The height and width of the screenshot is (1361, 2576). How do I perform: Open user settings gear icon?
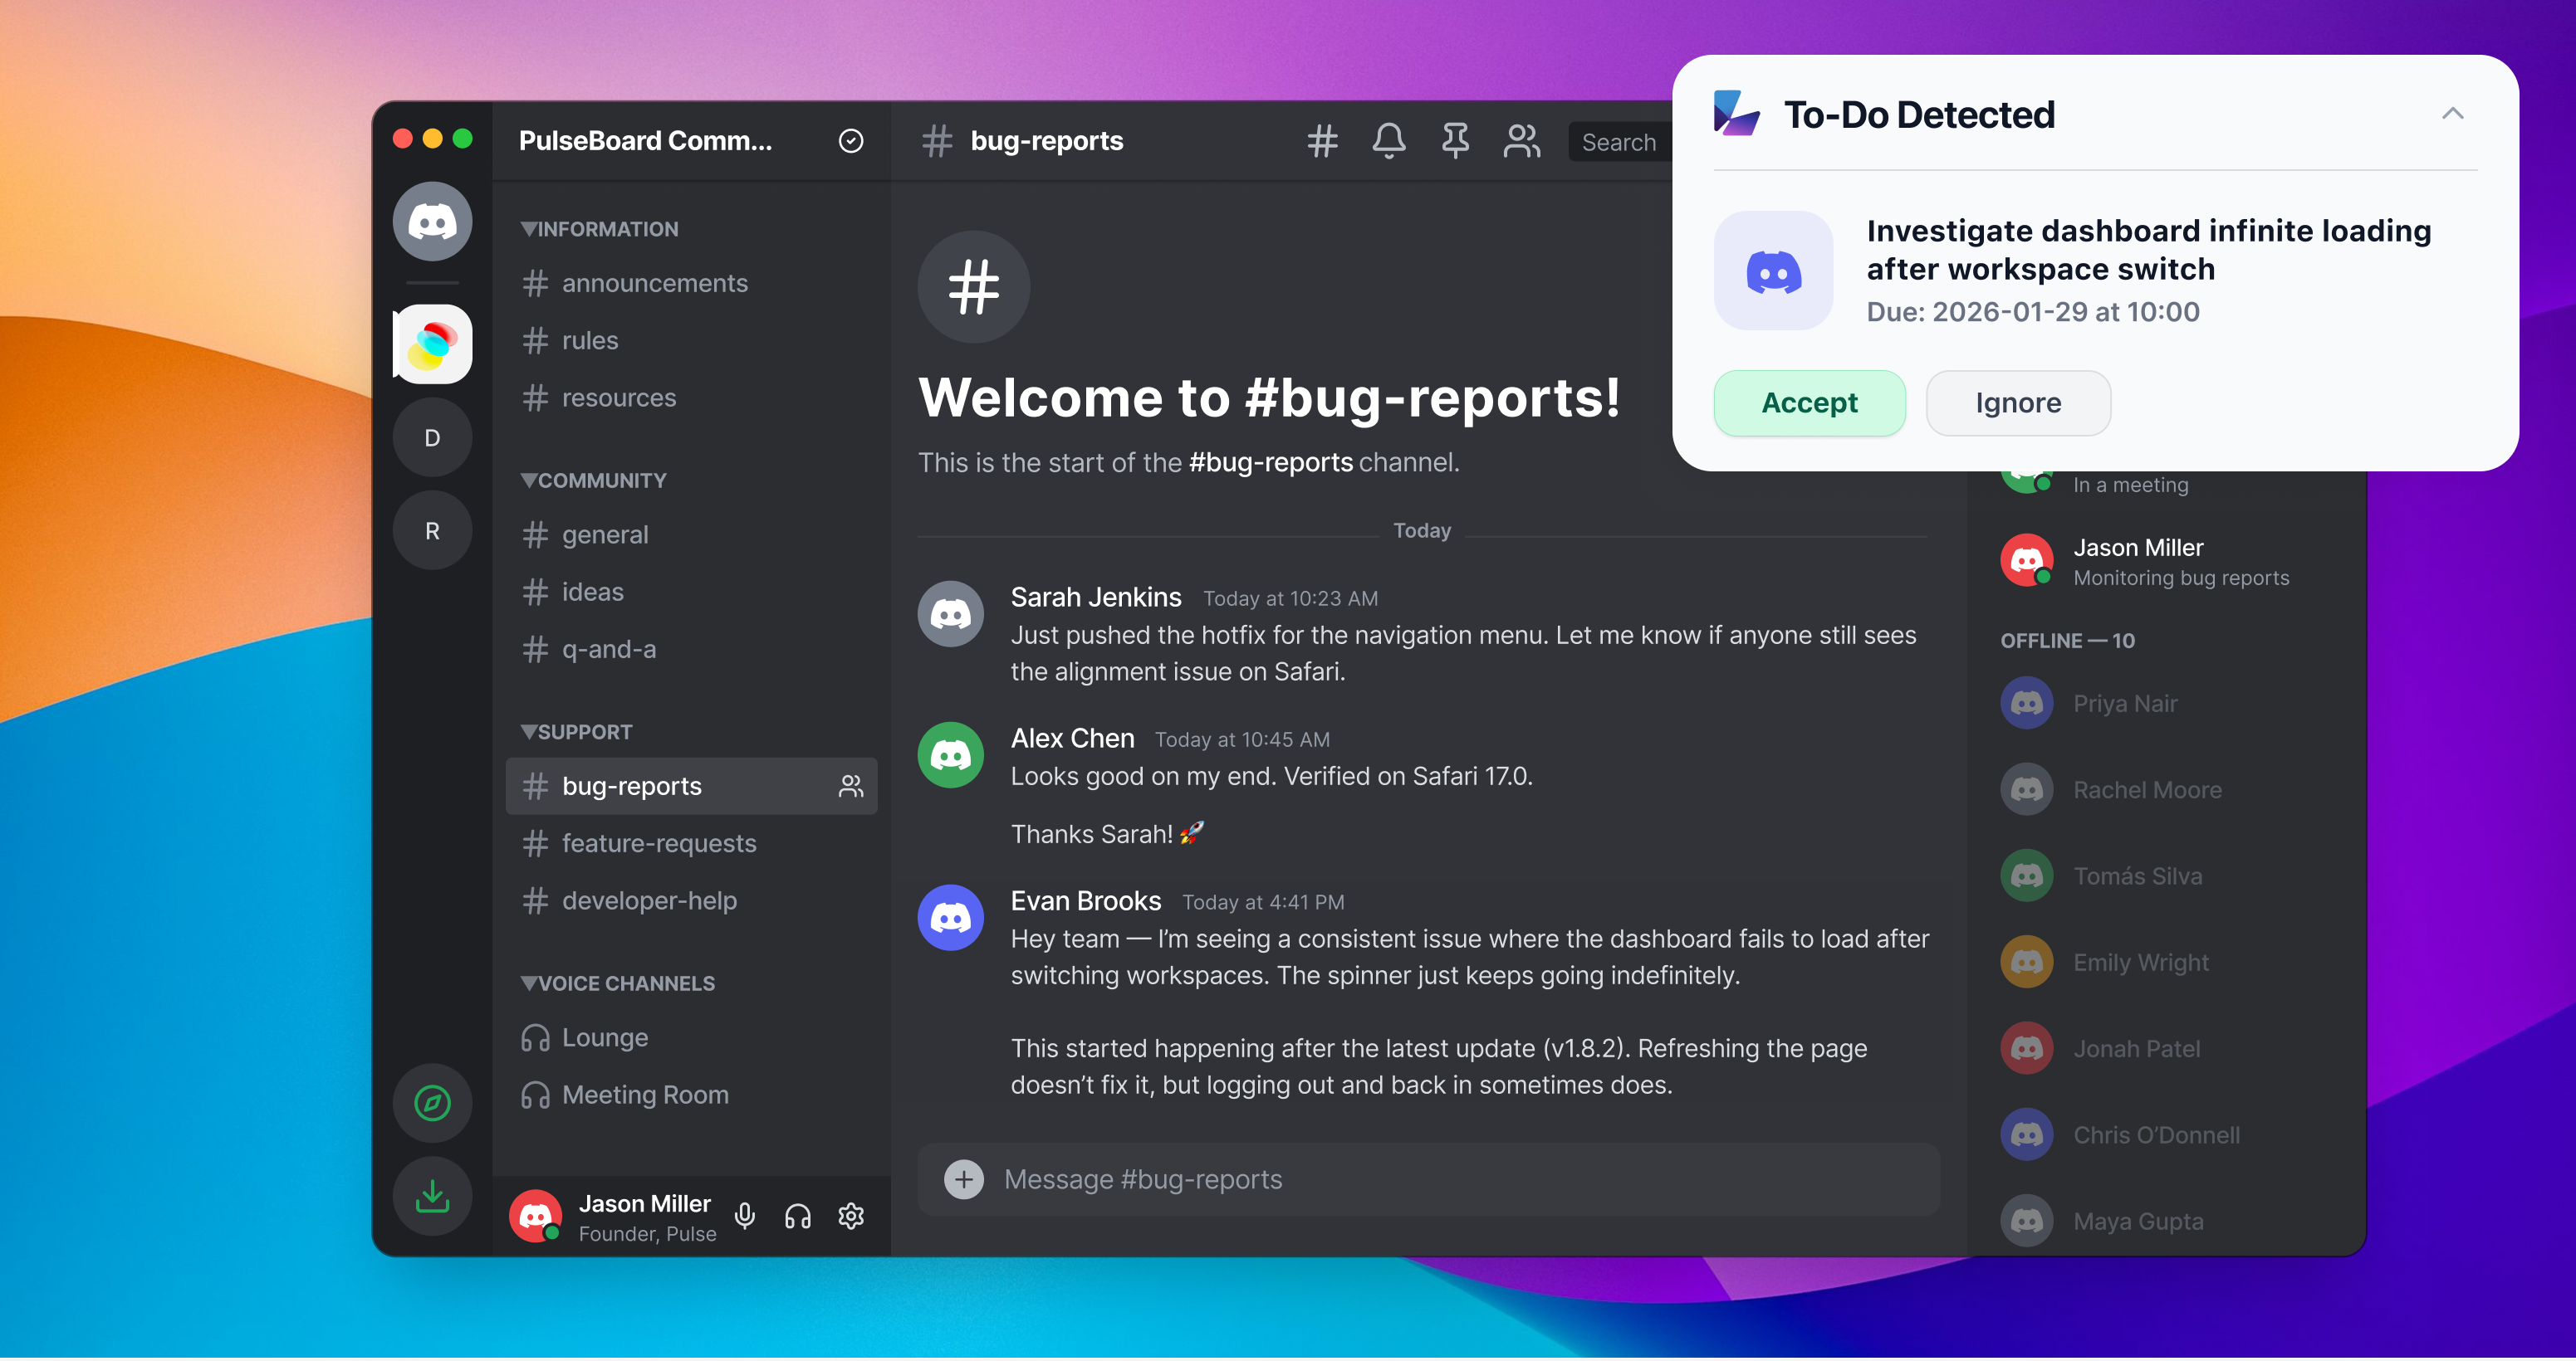[x=851, y=1216]
